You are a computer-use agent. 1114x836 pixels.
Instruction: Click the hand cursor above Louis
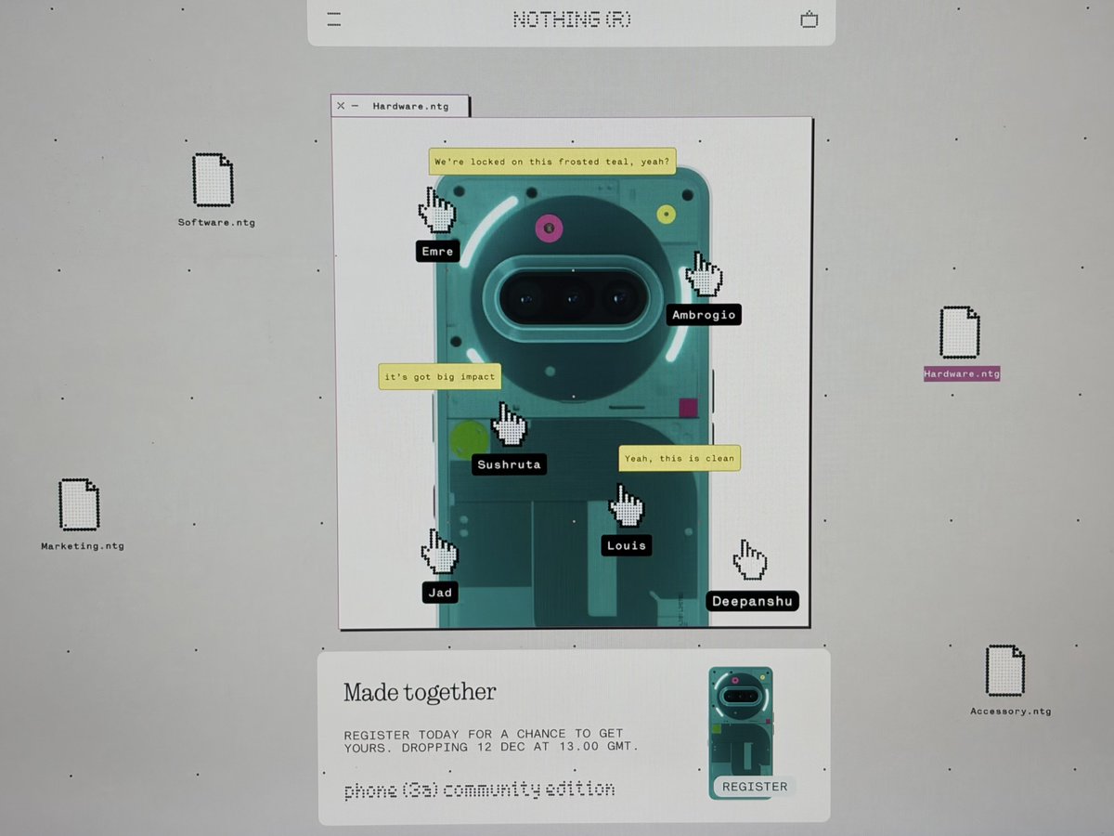tap(626, 506)
